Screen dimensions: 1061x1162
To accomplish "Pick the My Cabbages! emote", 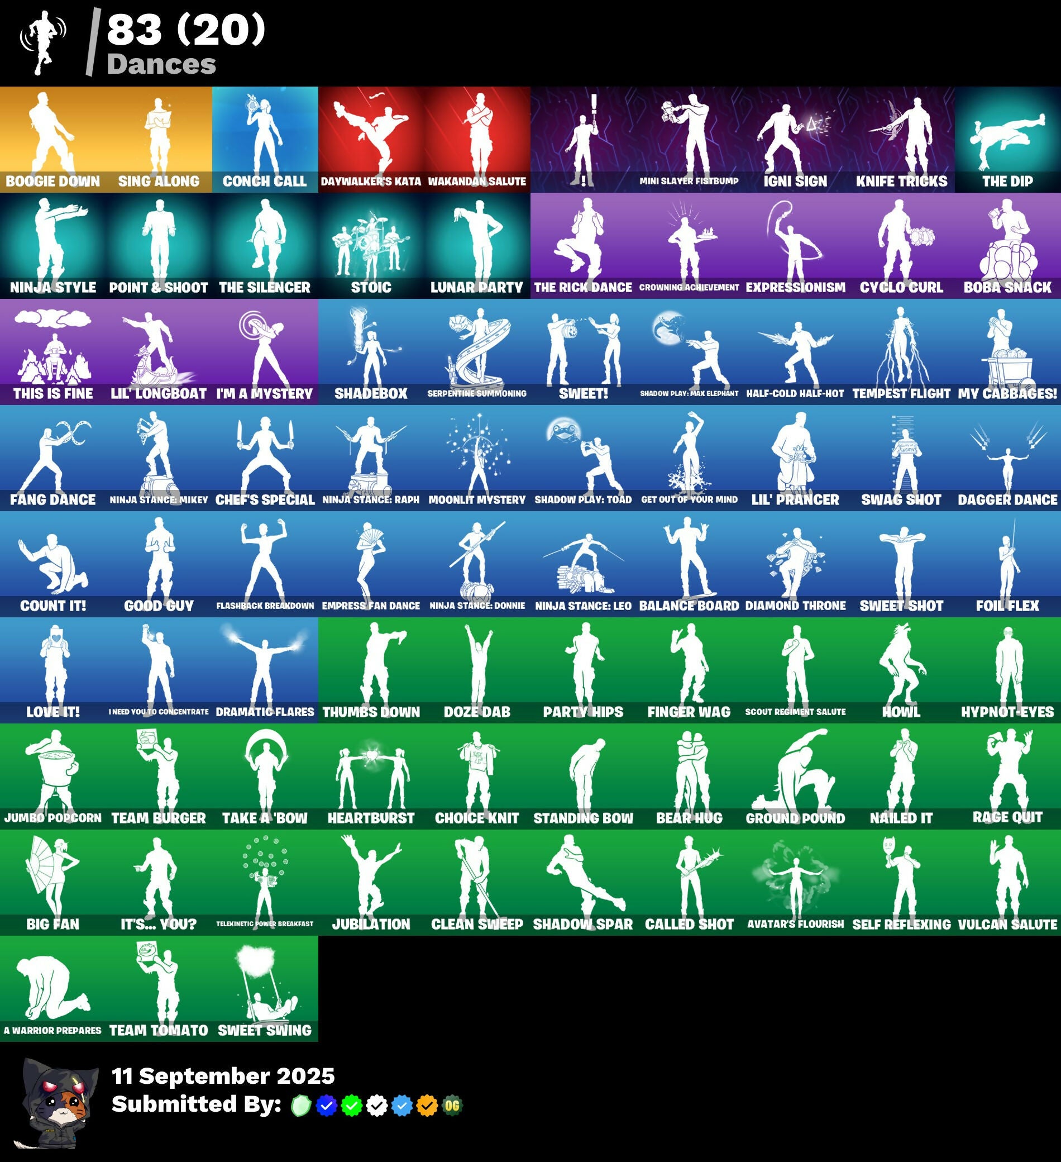I will (x=1007, y=351).
